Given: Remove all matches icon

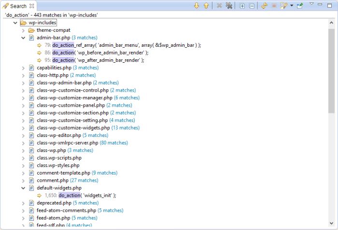Looking at the screenshot, I should point(229,6).
